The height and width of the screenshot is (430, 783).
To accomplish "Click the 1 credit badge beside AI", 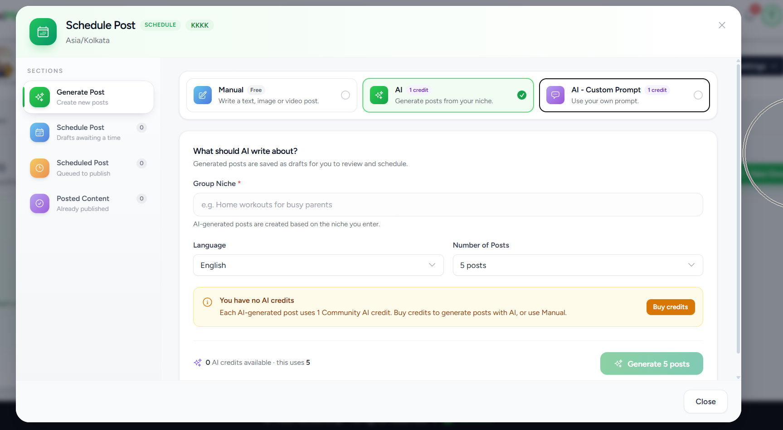I will [418, 90].
